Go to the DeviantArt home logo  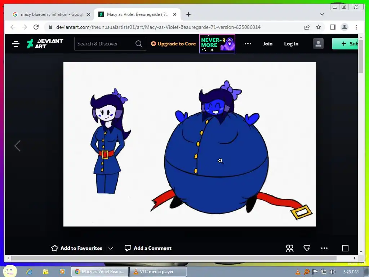coord(45,44)
